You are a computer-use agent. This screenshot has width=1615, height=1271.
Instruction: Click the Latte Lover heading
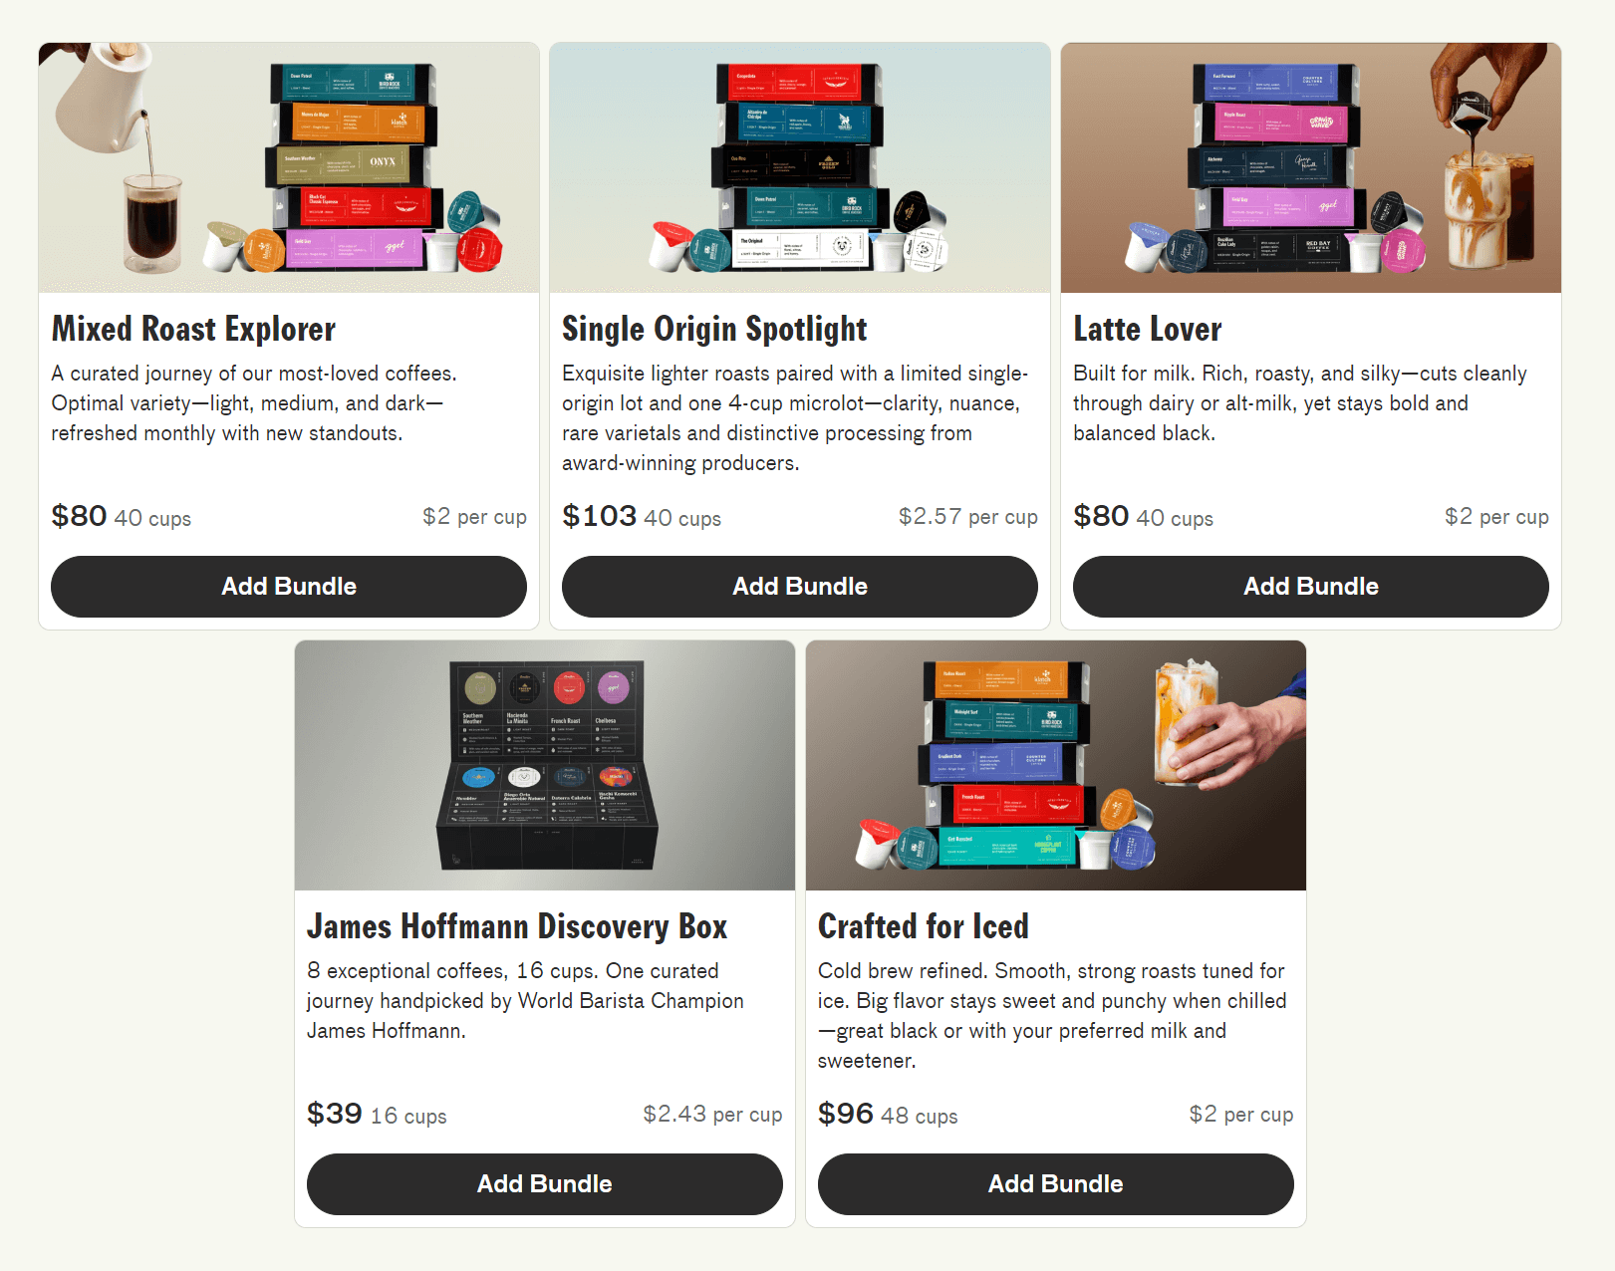1147,329
